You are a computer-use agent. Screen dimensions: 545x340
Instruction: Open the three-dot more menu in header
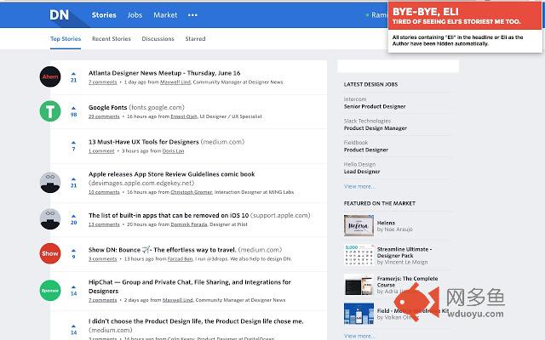tap(192, 15)
